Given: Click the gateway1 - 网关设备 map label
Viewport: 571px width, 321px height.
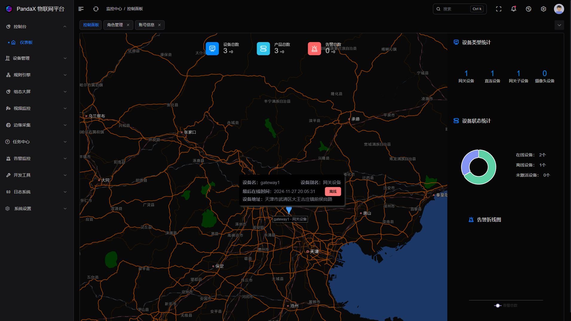Looking at the screenshot, I should [x=290, y=219].
